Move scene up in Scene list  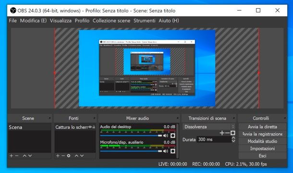(24, 155)
